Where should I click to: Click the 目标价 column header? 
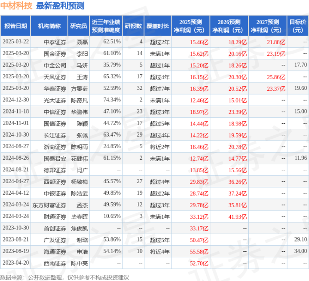298,26
